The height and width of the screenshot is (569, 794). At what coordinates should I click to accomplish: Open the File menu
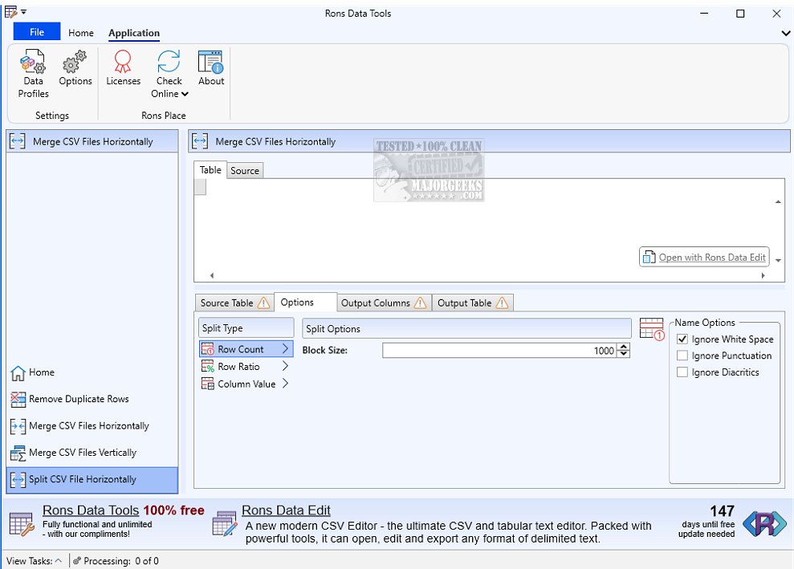[36, 32]
